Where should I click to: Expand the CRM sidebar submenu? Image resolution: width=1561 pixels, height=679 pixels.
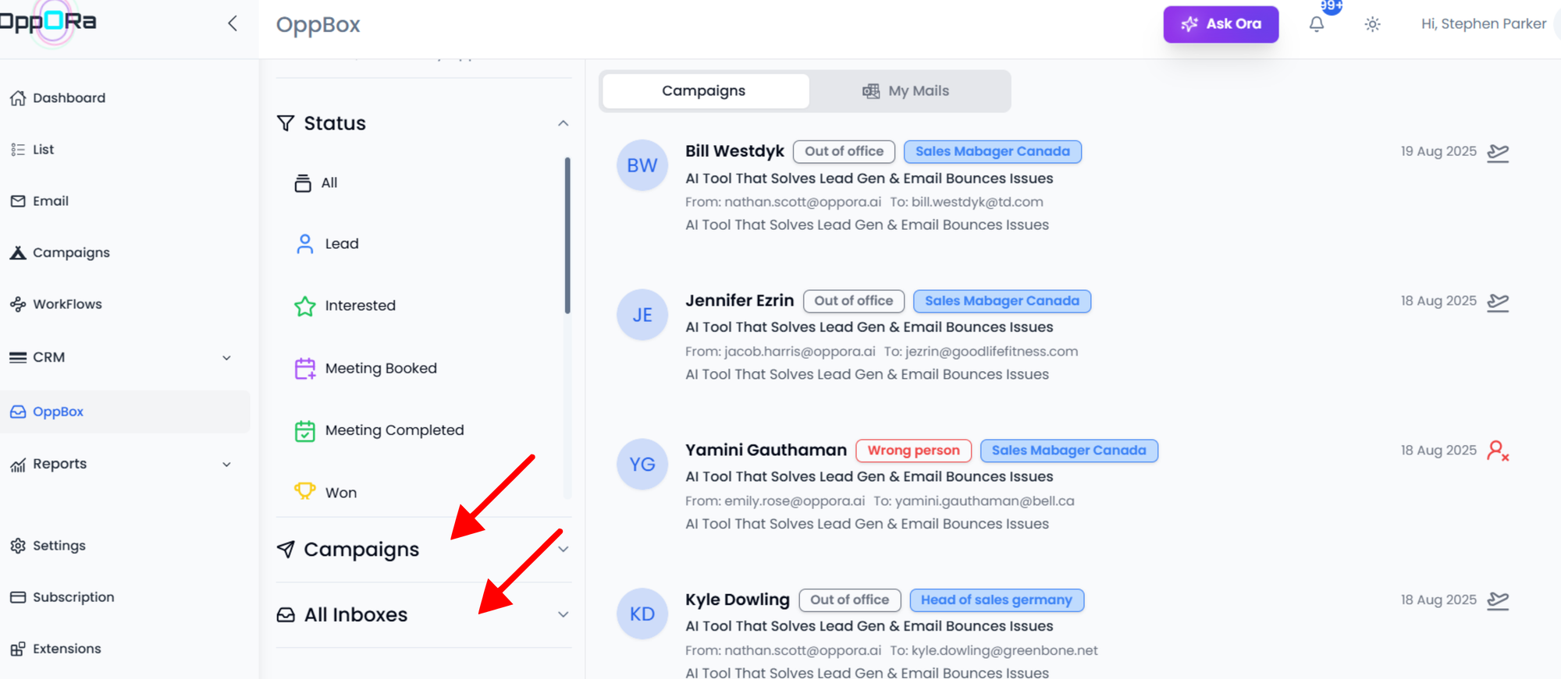(x=226, y=358)
